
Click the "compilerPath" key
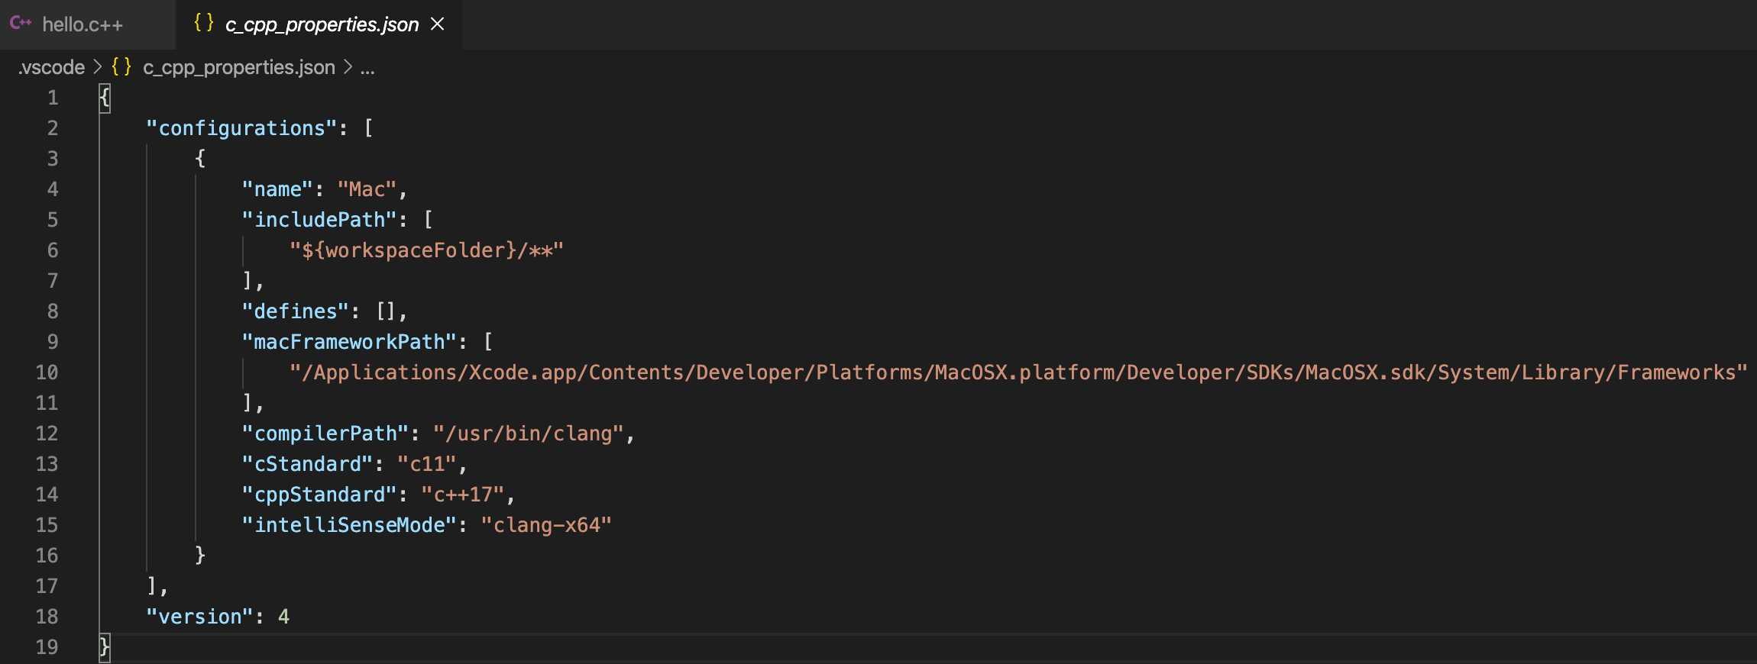click(x=325, y=434)
